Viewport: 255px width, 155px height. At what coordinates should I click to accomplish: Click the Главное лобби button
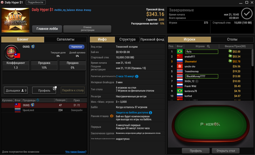47,29
